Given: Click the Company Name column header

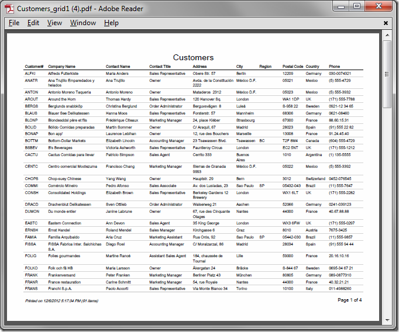Looking at the screenshot, I should (61, 67).
